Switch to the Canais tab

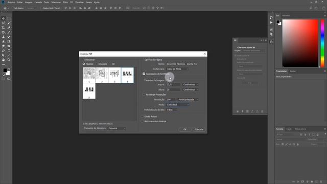pos(289,129)
